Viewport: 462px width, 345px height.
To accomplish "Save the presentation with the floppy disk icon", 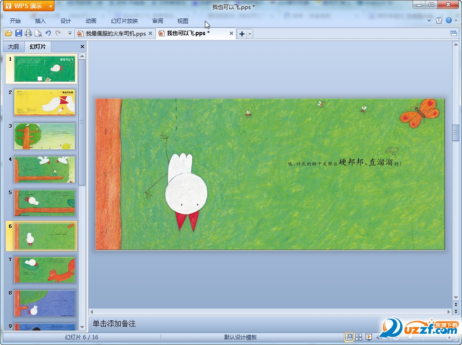I will (18, 33).
